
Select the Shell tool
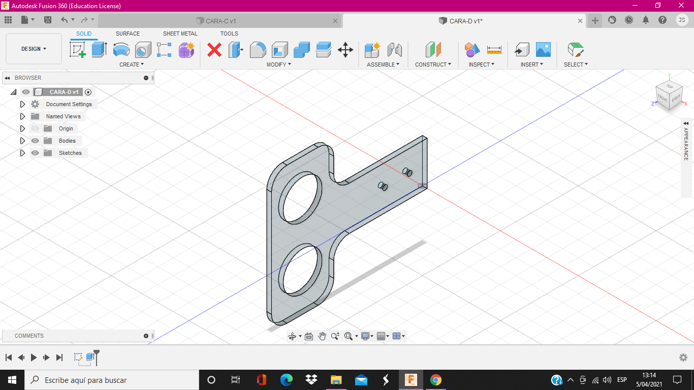280,50
